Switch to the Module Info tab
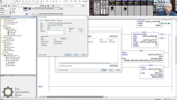Viewport: 177px width, 100px height. pyautogui.click(x=53, y=21)
